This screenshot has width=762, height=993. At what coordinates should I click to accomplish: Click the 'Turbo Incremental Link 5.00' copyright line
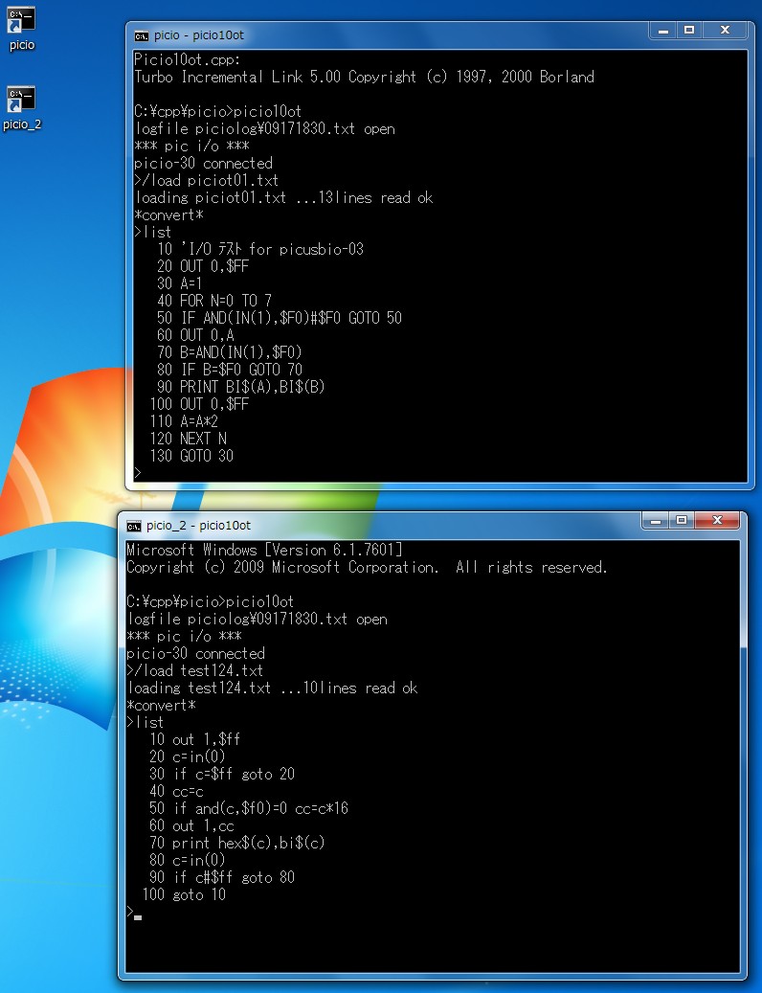tap(364, 77)
